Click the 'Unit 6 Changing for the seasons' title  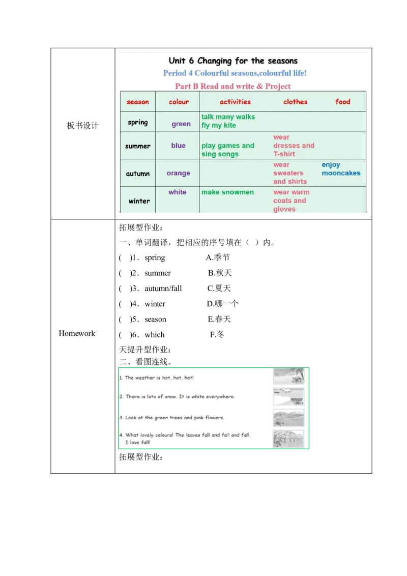pos(233,61)
